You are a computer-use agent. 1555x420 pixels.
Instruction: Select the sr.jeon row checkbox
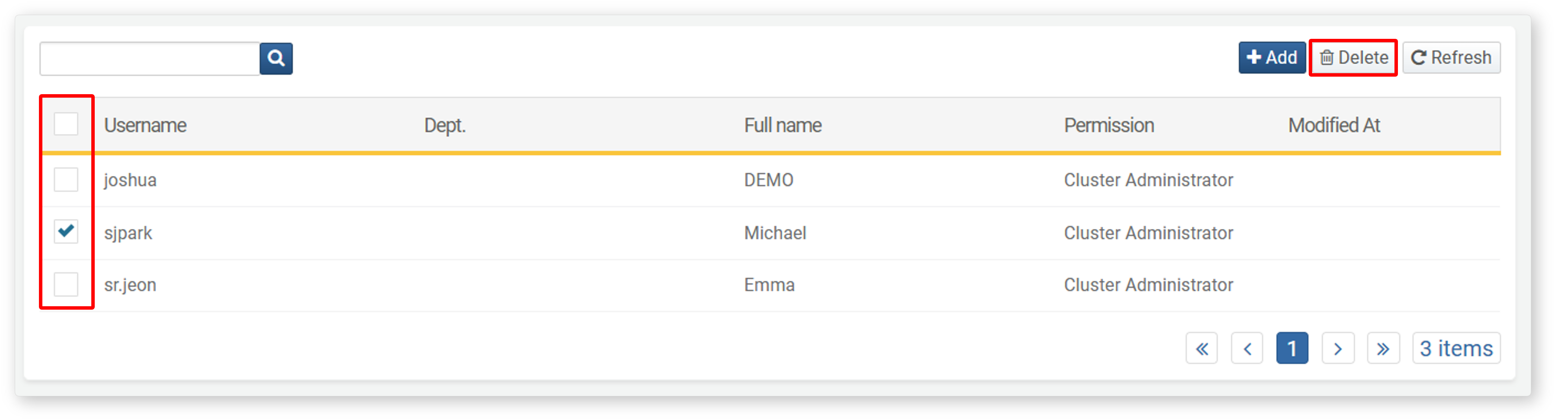[66, 285]
